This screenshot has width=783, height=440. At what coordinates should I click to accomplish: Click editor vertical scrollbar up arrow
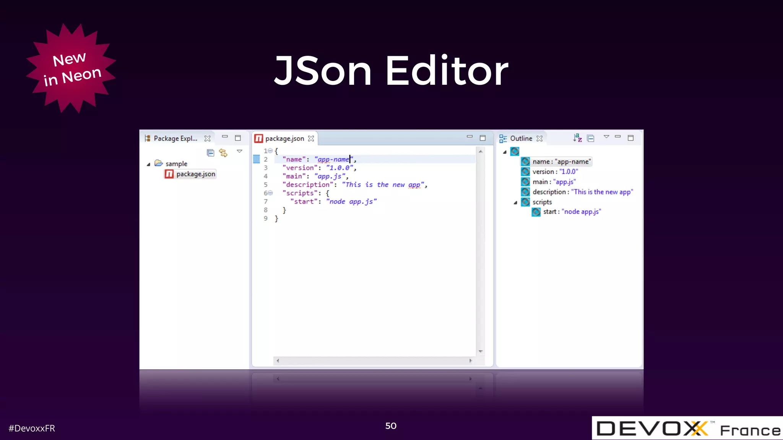pos(481,152)
